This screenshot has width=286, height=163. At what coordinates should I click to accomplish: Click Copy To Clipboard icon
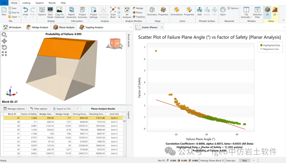pyautogui.click(x=59, y=12)
